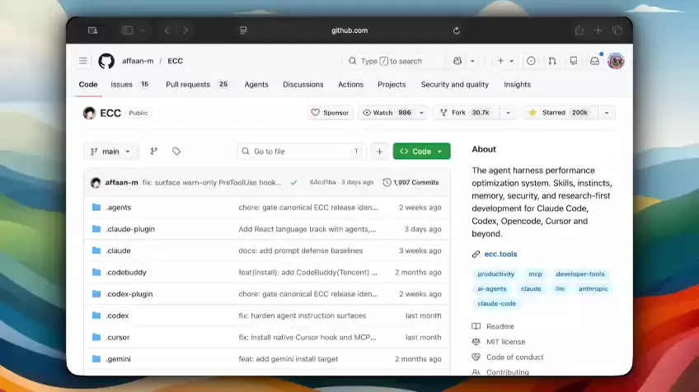Screen dimensions: 699x392
Task: Open the Readme link in About
Action: pyautogui.click(x=500, y=326)
